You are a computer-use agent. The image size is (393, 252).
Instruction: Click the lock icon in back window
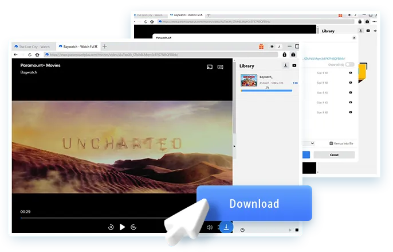360,22
